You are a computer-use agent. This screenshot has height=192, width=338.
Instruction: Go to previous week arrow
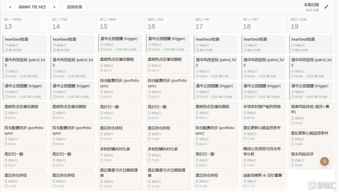[10, 7]
